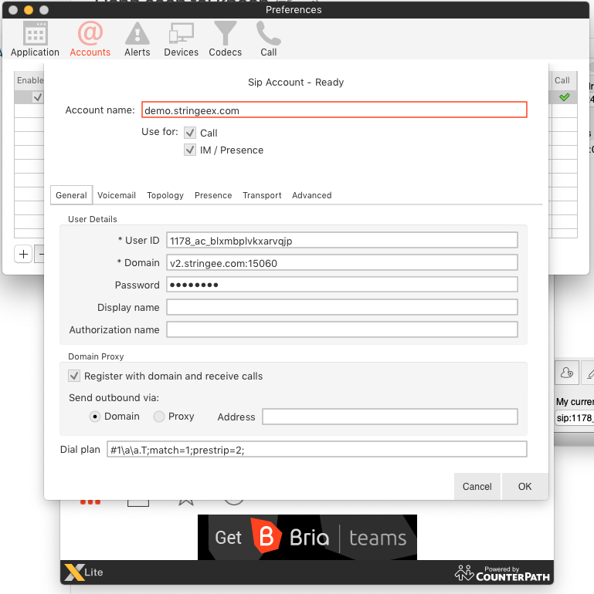Click the Get Bria teams banner
Screen dimensions: 594x594
[x=307, y=537]
